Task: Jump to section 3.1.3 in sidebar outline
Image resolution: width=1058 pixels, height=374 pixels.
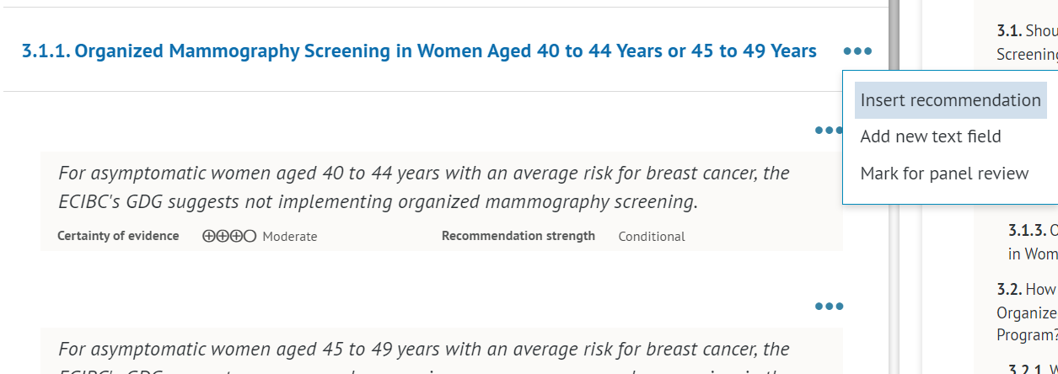Action: pyautogui.click(x=1033, y=242)
